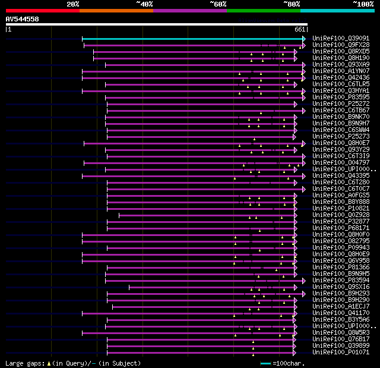Select the UniRef100_Q8H190 label
380x368 pixels.
(x=341, y=58)
